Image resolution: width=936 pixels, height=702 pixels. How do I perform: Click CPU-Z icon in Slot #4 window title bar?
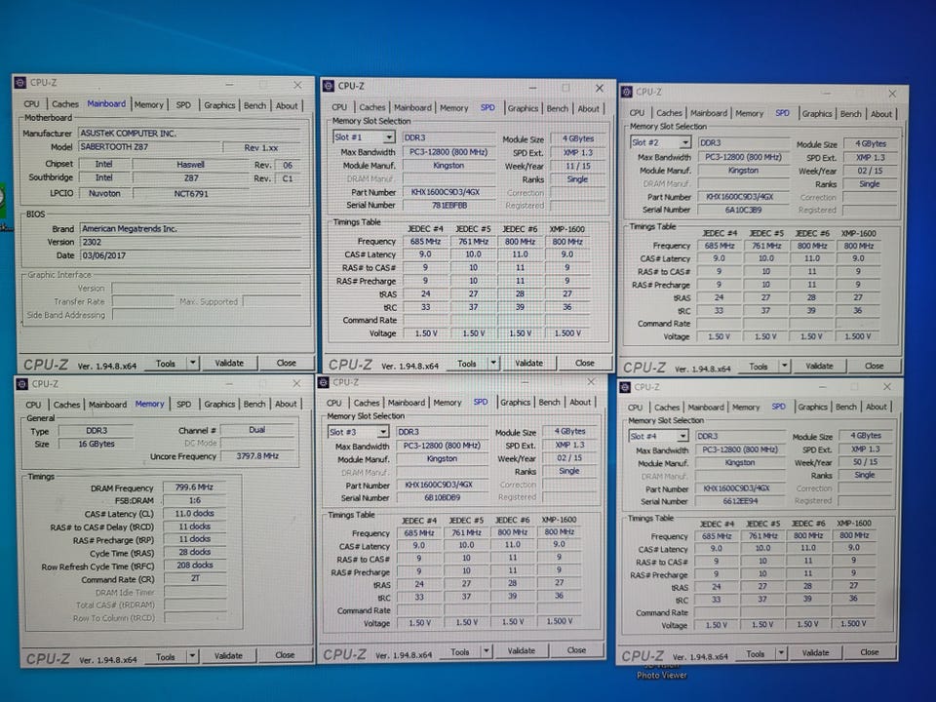(625, 387)
